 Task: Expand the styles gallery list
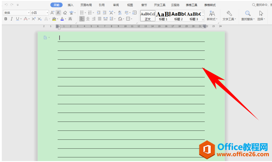[203, 20]
